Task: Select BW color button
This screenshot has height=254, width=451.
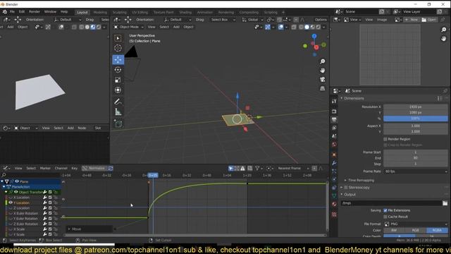Action: [x=394, y=231]
